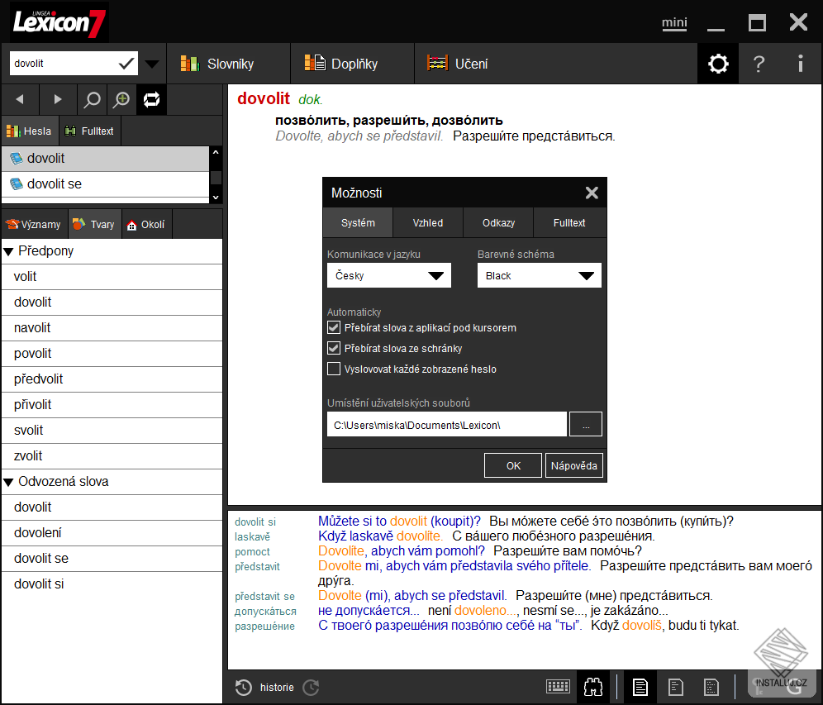Select 'povolit' in prefix list

click(x=112, y=354)
